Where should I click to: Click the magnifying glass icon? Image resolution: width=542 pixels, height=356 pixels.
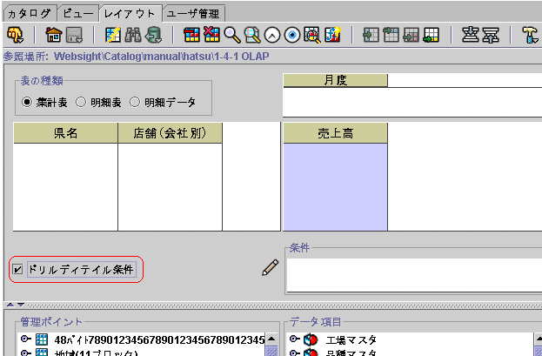(232, 35)
